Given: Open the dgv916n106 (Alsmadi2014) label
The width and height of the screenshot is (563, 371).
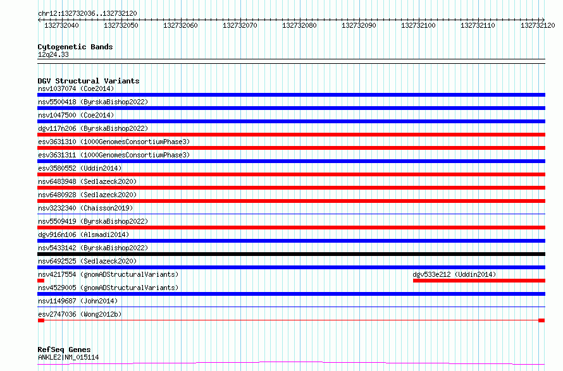Looking at the screenshot, I should point(84,234).
